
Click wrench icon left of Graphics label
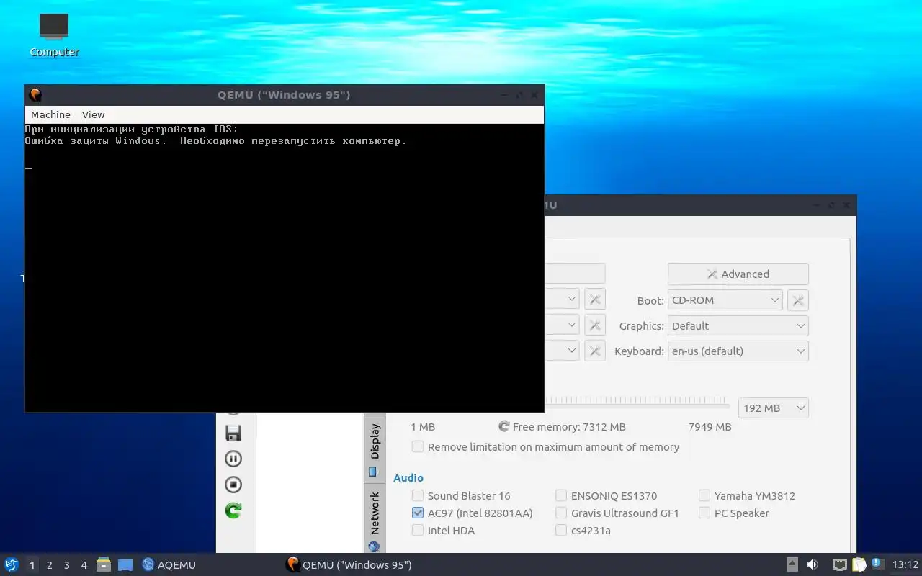(595, 326)
